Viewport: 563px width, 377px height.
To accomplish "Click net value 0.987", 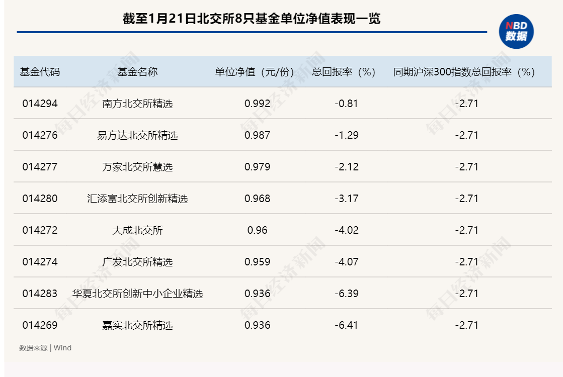I will coord(257,135).
